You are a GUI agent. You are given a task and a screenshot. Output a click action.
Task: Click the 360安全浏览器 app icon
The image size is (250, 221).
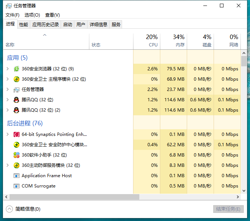pyautogui.click(x=17, y=69)
